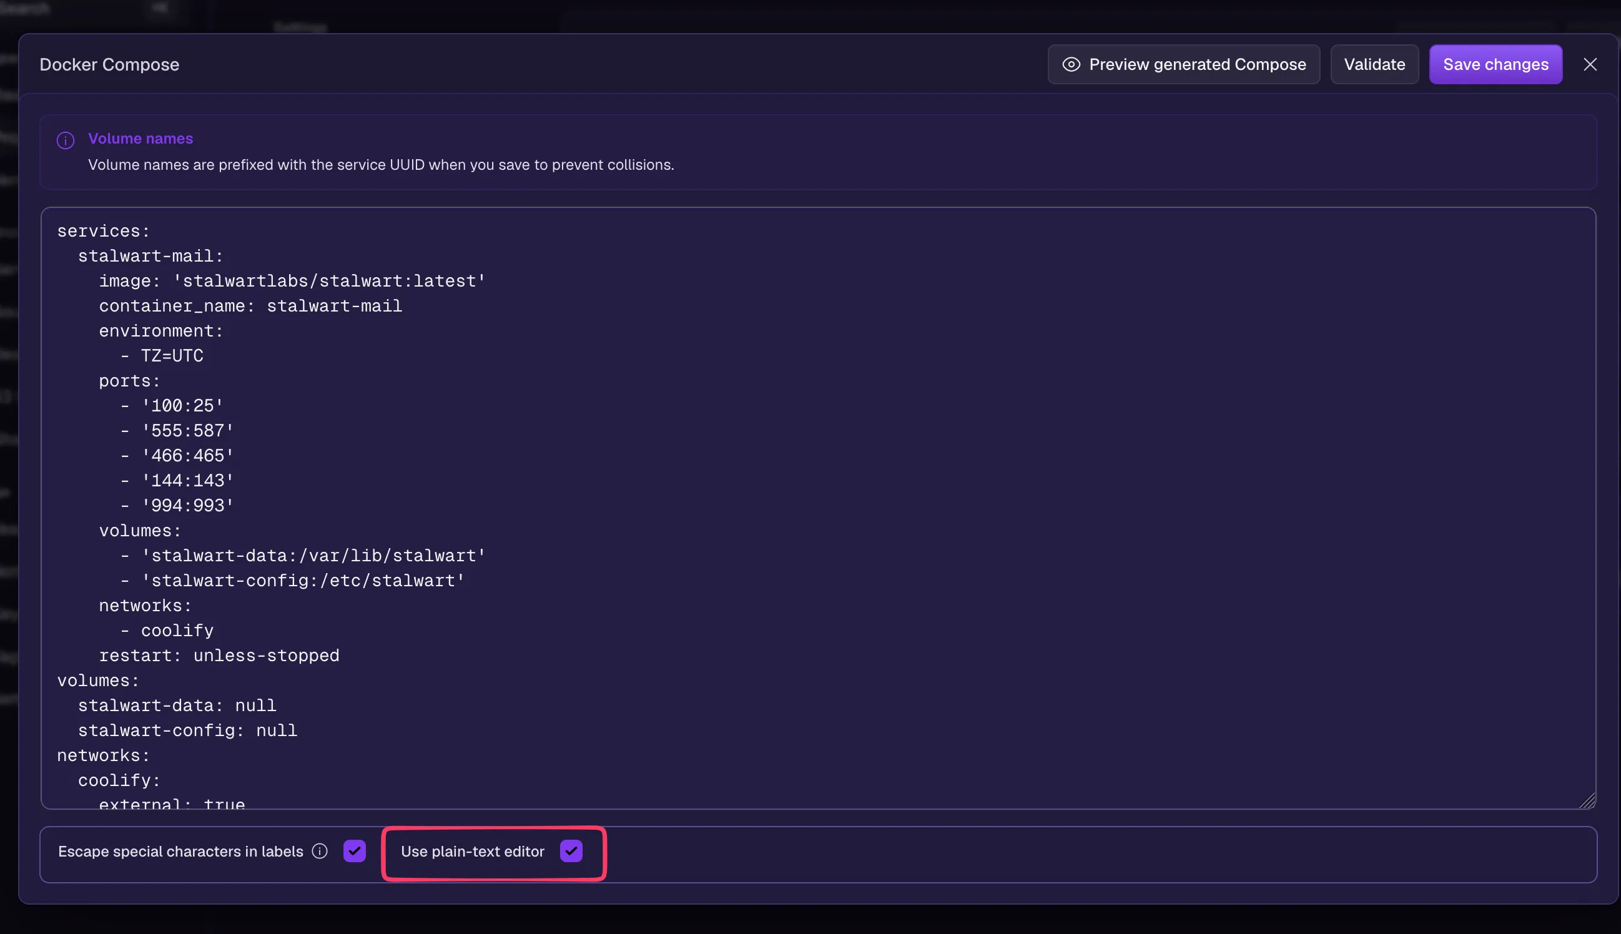This screenshot has width=1621, height=934.
Task: Close the Docker Compose dialog
Action: pos(1590,64)
